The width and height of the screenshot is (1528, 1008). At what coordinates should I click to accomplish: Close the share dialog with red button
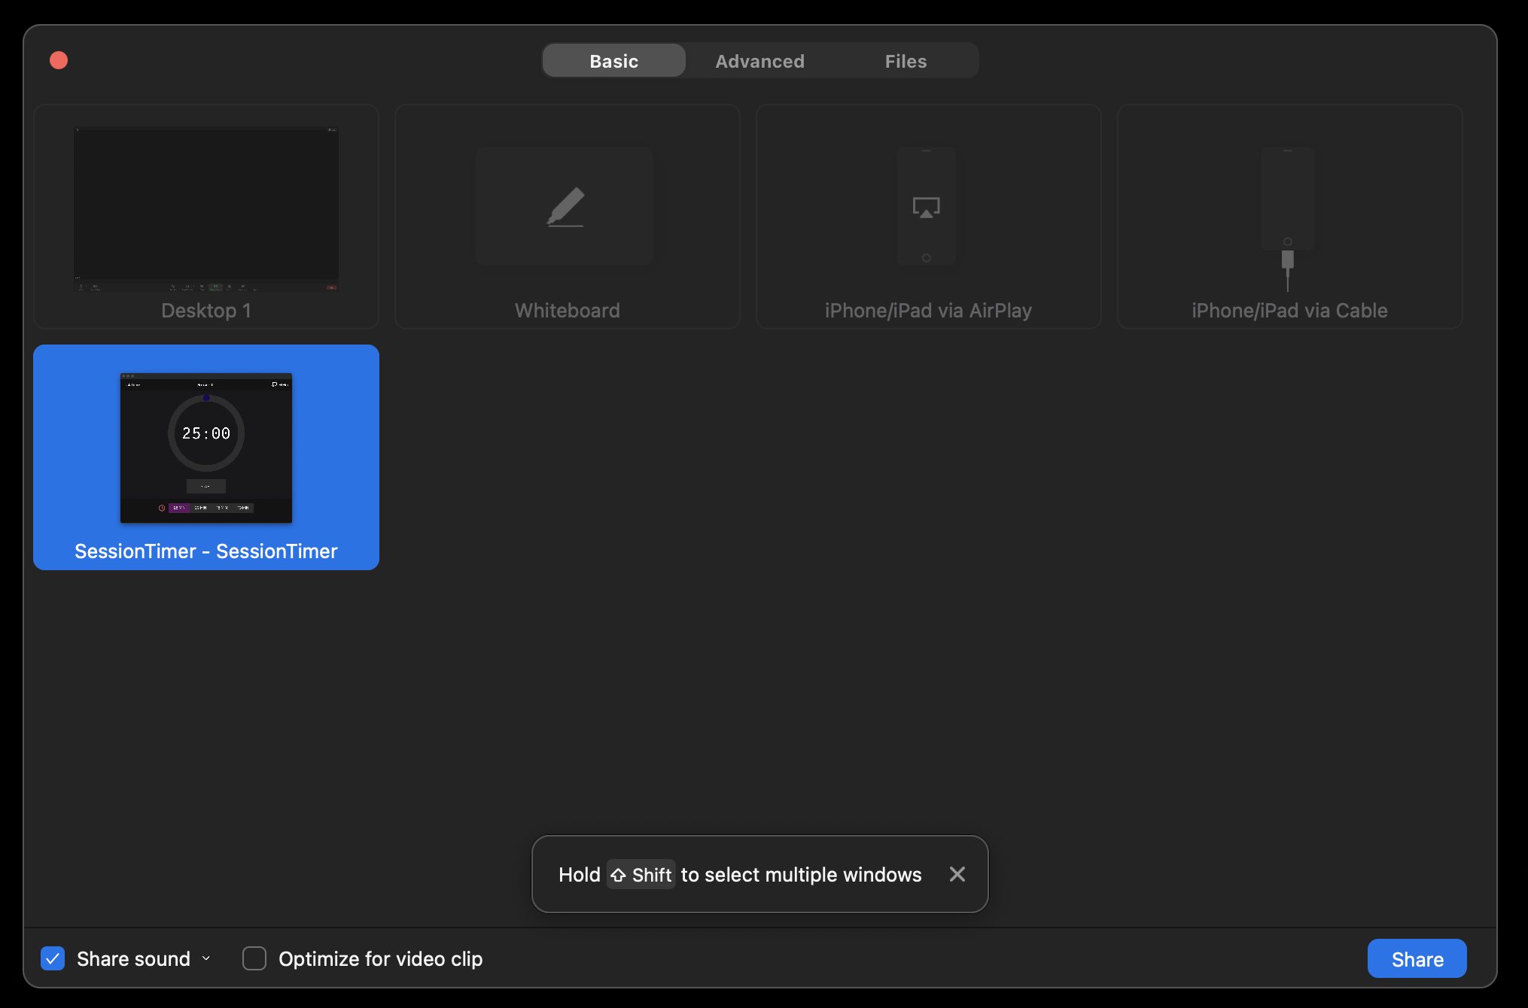coord(59,60)
